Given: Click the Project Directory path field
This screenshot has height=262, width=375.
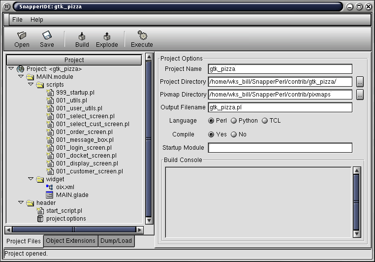Looking at the screenshot, I should click(x=280, y=82).
